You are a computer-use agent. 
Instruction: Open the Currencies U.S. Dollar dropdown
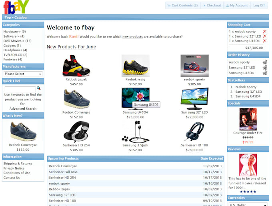[248, 205]
